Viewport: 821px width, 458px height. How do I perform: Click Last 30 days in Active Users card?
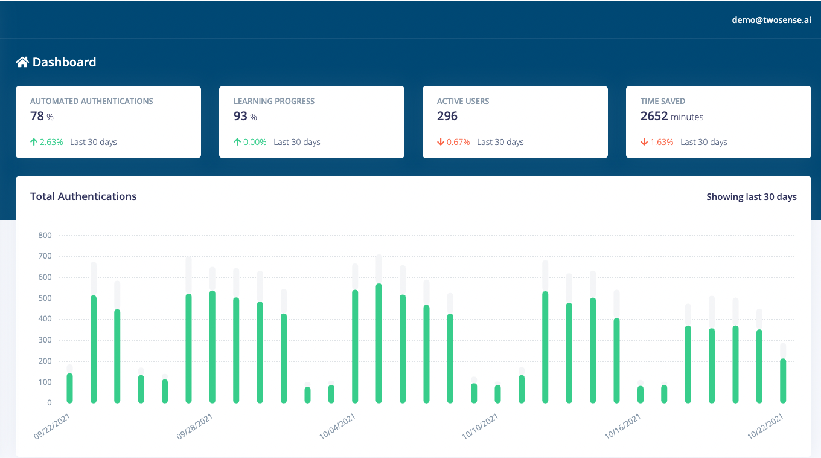click(500, 142)
